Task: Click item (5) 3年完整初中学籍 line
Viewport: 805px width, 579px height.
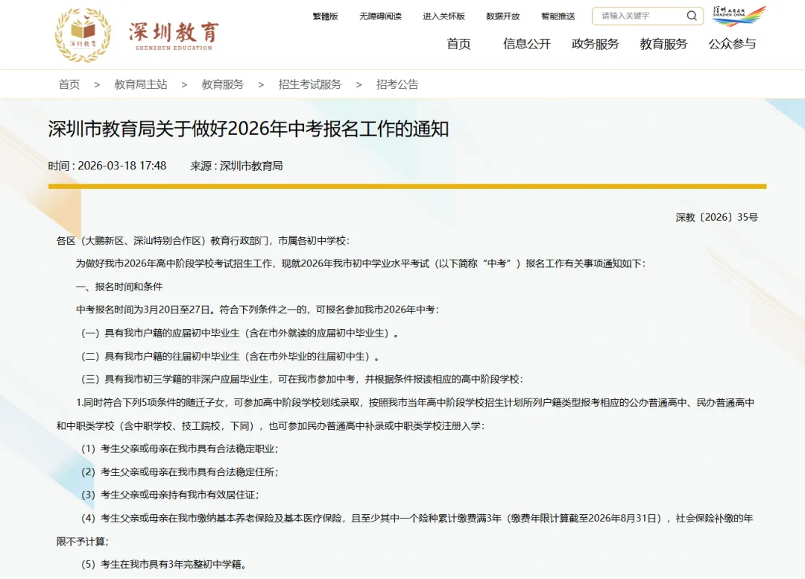Action: coord(164,564)
